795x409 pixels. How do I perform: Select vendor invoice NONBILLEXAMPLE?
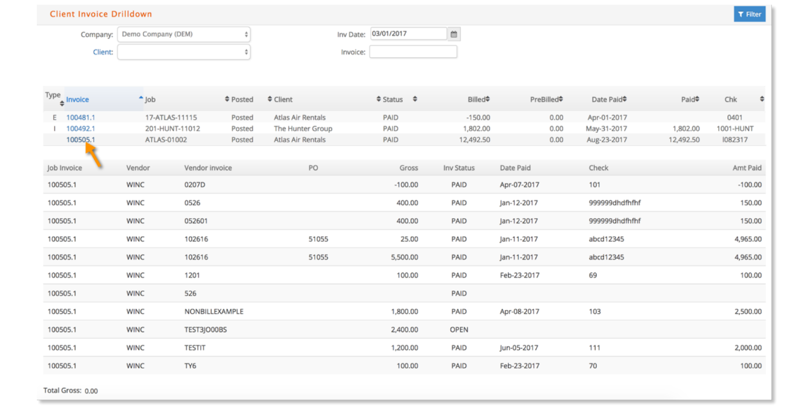tap(214, 311)
